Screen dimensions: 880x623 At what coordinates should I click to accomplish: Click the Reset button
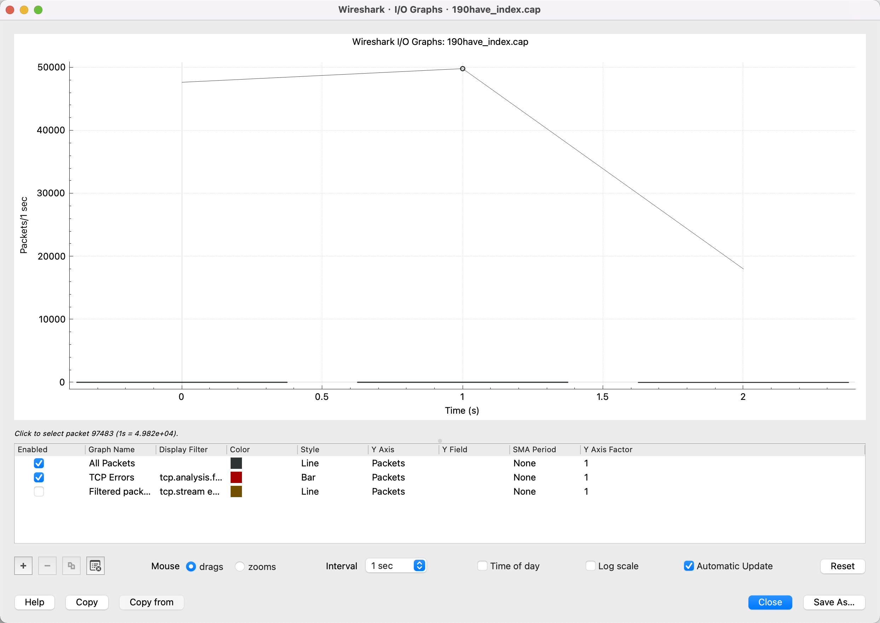(x=842, y=566)
